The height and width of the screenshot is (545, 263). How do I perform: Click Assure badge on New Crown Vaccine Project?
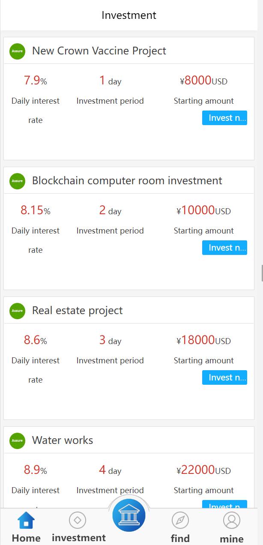[18, 51]
